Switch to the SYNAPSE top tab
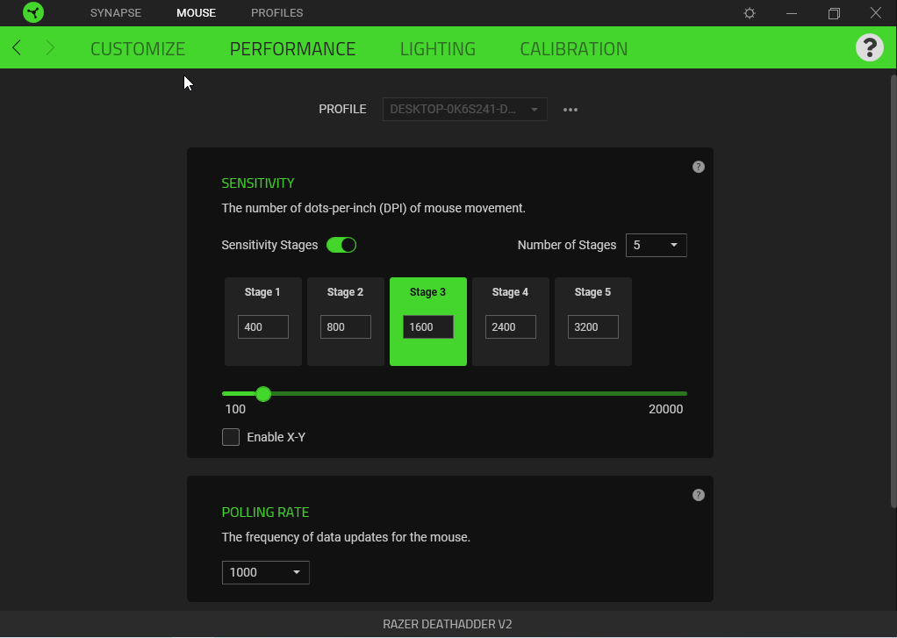This screenshot has height=638, width=897. click(x=116, y=12)
